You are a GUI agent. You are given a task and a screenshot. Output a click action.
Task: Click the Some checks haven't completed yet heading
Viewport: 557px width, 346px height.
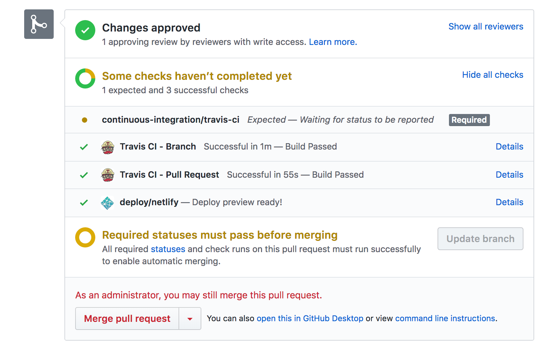(197, 76)
